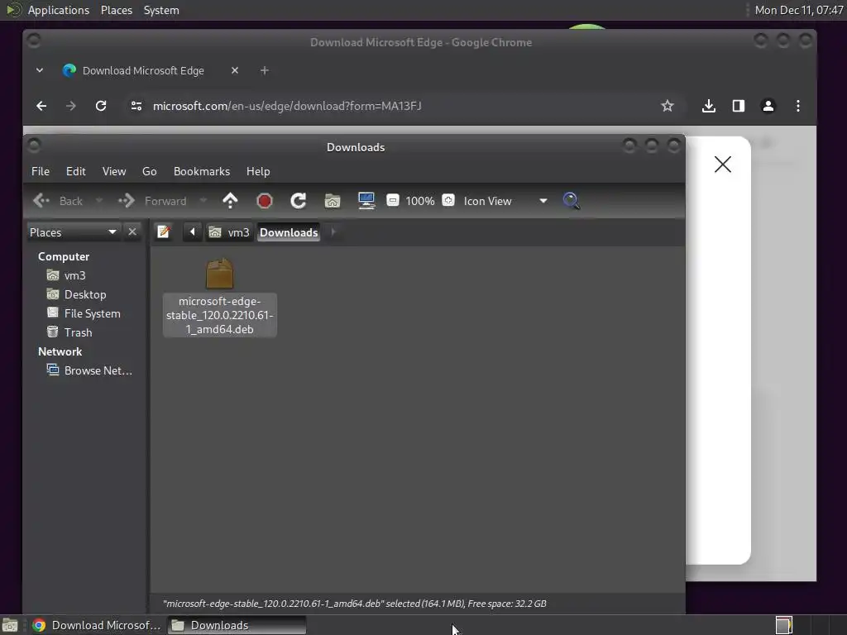The image size is (847, 635).
Task: Click Chrome's forward arrow
Action: [71, 106]
